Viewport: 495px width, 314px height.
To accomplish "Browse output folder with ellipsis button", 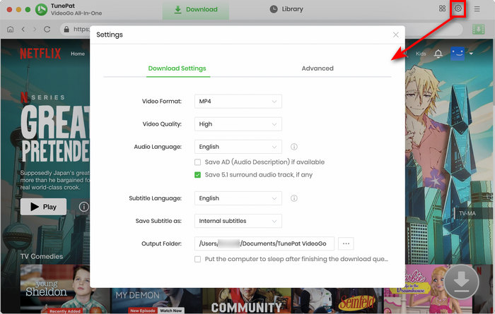I will click(x=346, y=243).
